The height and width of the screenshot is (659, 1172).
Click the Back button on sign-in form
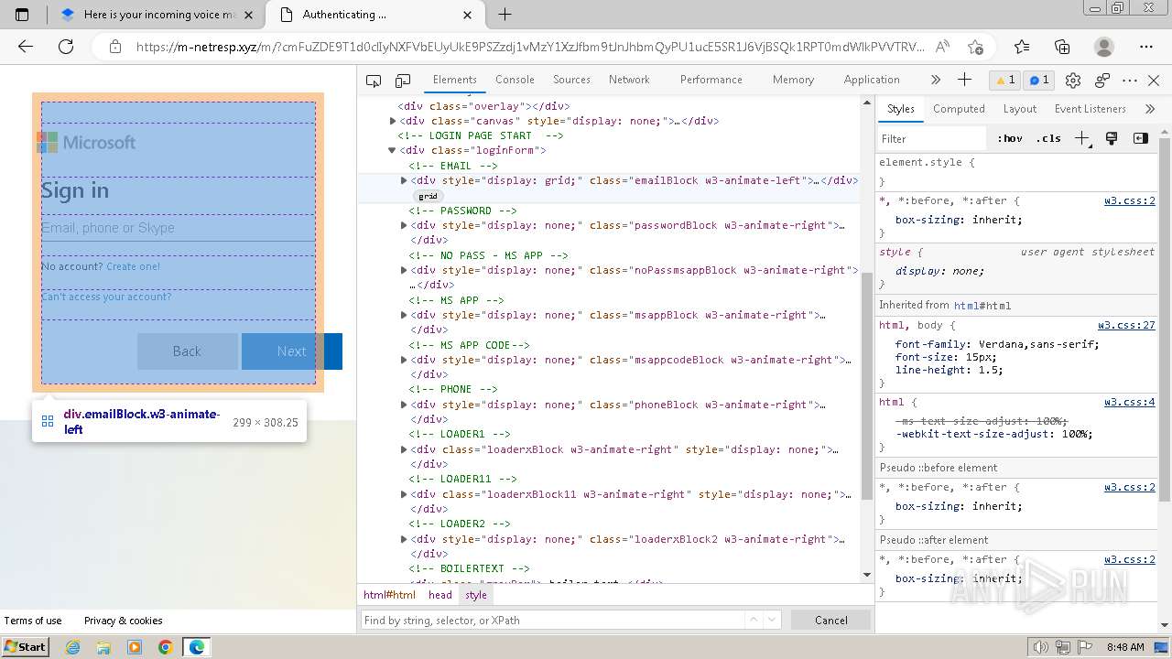click(x=187, y=351)
